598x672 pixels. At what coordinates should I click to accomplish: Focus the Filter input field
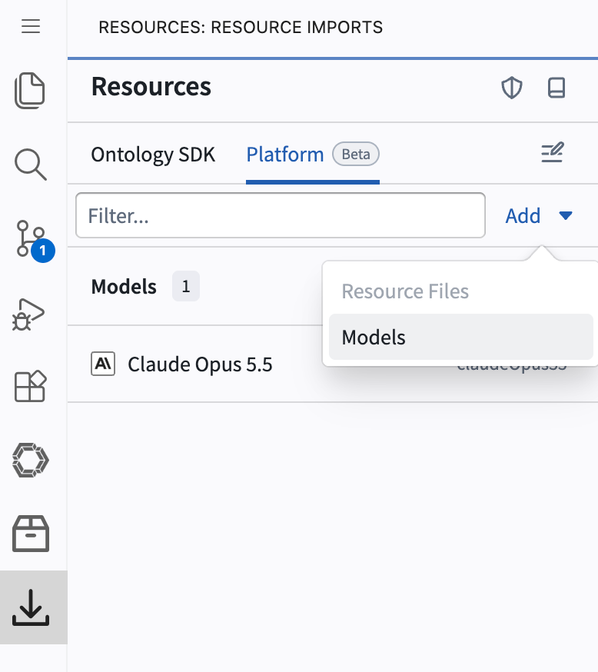[x=281, y=215]
